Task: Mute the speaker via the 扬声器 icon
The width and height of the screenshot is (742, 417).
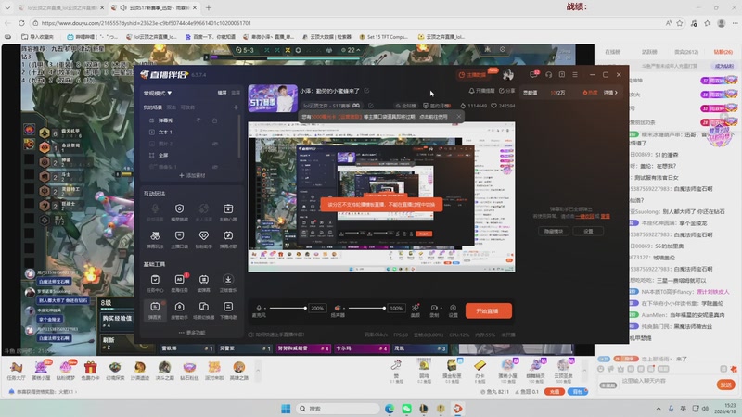Action: (338, 308)
